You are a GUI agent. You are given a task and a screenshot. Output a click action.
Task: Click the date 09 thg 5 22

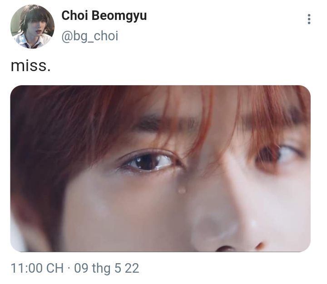(x=107, y=268)
